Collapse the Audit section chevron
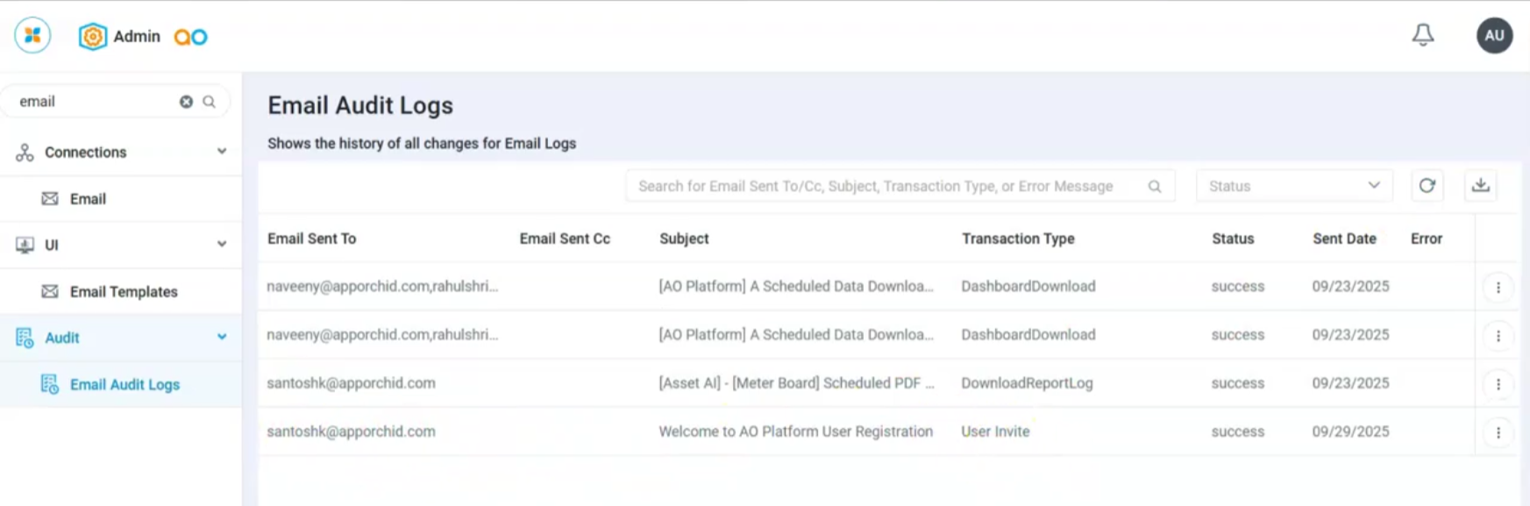This screenshot has height=506, width=1530. pyautogui.click(x=222, y=338)
